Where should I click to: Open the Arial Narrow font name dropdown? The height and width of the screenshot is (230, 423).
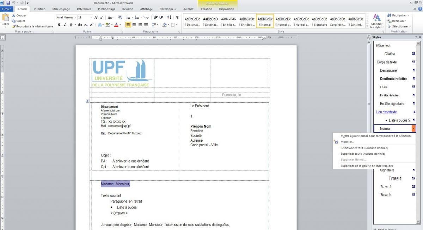pyautogui.click(x=75, y=17)
